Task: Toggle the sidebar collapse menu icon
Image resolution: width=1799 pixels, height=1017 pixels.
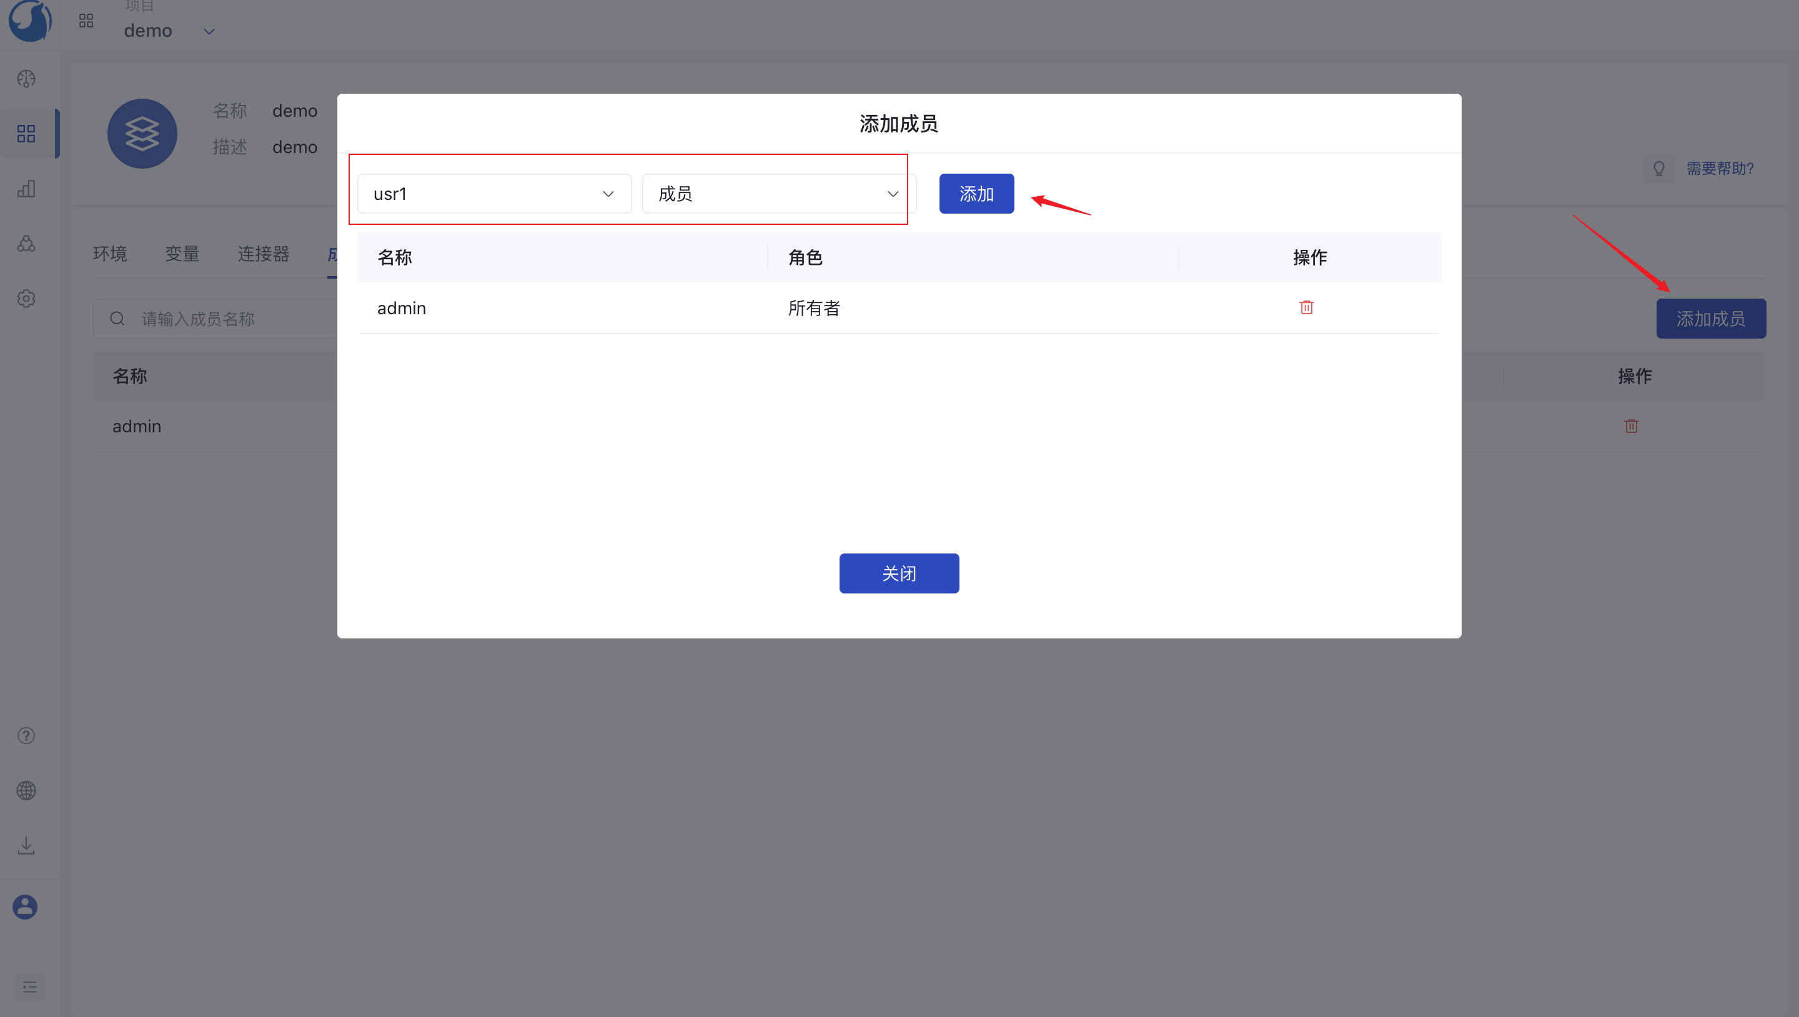Action: point(29,987)
